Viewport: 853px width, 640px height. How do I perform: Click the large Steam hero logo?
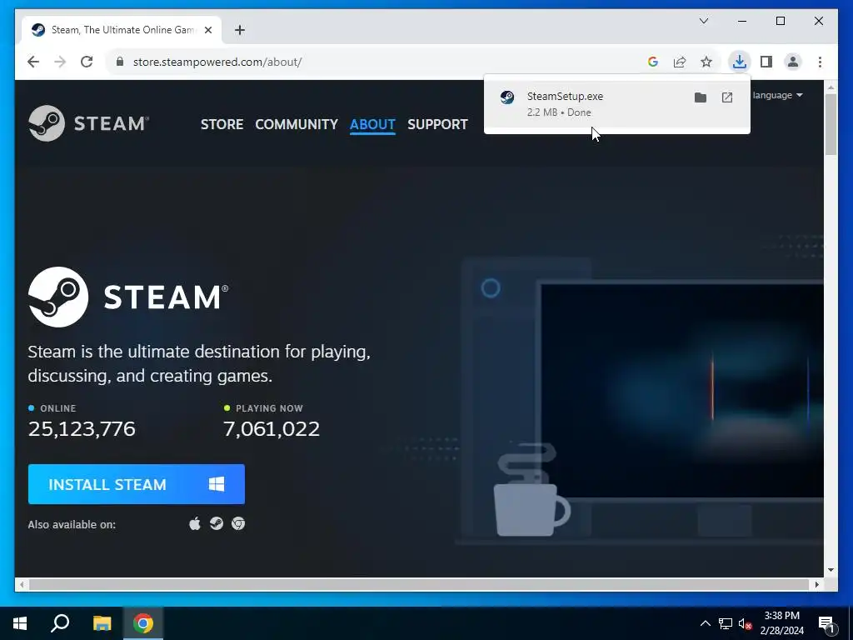point(128,297)
